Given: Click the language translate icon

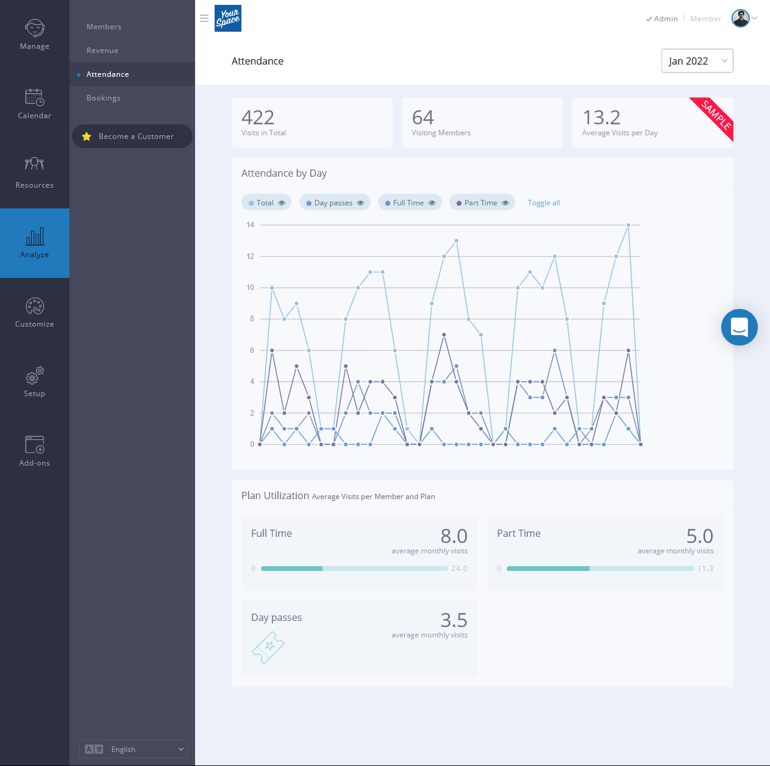Looking at the screenshot, I should (x=94, y=750).
